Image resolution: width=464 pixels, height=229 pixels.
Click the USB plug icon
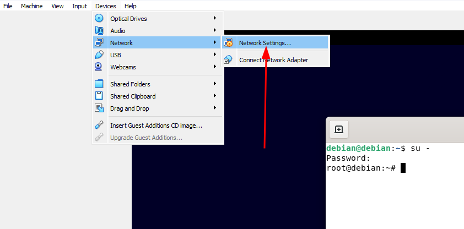(99, 54)
